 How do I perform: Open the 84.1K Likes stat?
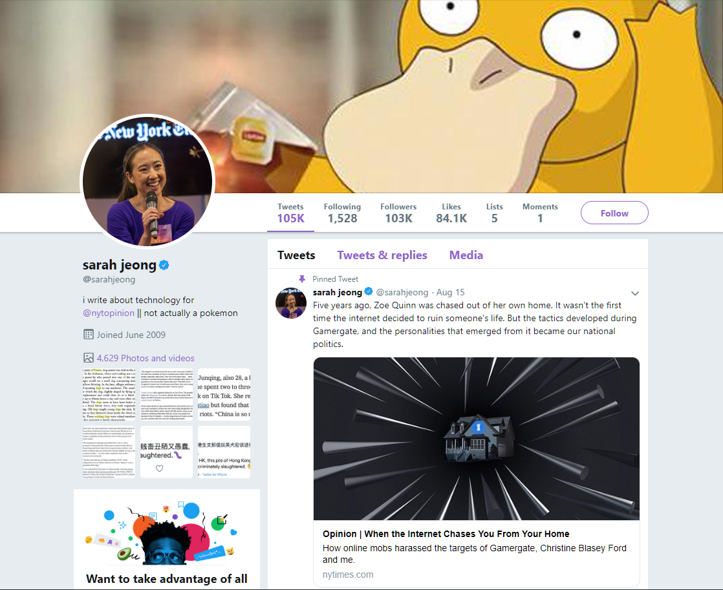coord(451,213)
